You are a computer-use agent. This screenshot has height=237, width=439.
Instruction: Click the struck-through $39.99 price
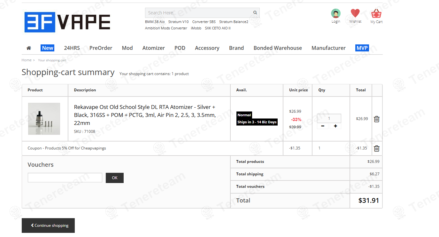point(295,127)
